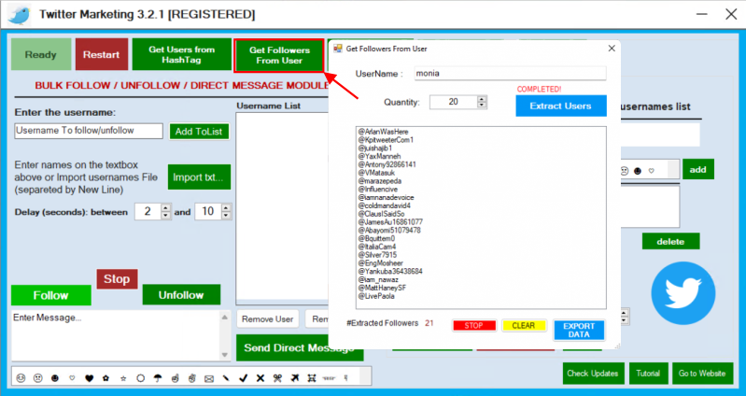Insert the first smiley face emoji

coord(21,378)
